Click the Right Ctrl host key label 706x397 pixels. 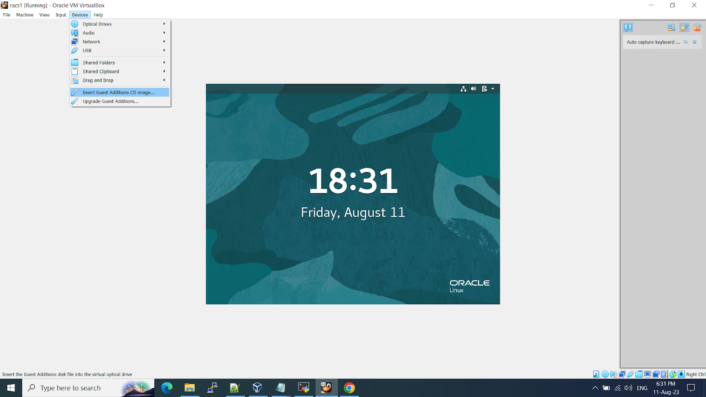point(696,374)
